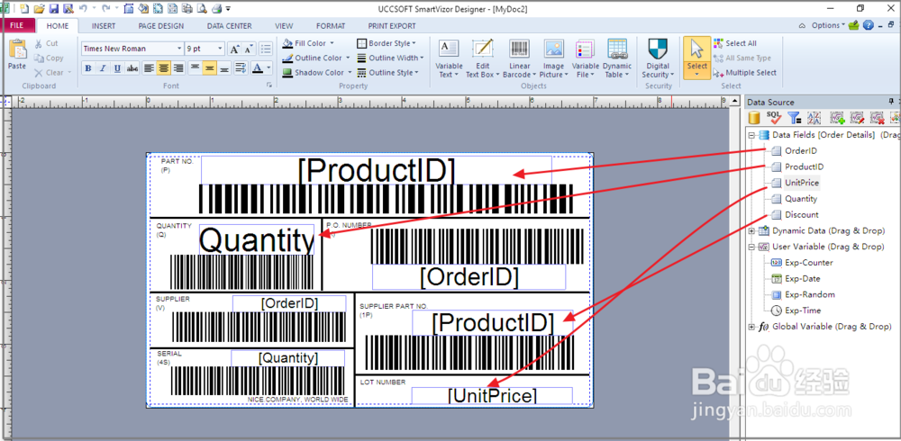This screenshot has width=901, height=441.
Task: Toggle align text left
Action: pos(150,68)
